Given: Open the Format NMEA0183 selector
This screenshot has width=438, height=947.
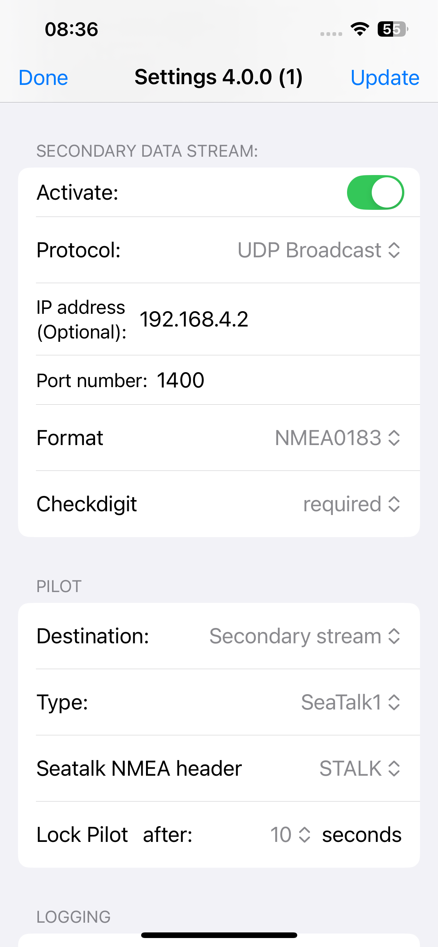Looking at the screenshot, I should tap(338, 438).
